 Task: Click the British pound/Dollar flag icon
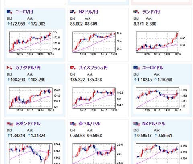tap(10, 124)
